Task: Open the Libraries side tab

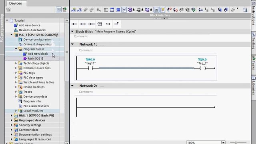Action: pyautogui.click(x=254, y=86)
